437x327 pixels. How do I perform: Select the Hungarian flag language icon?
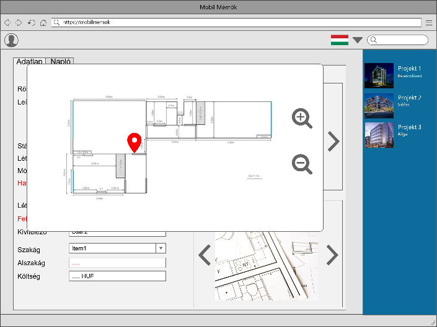tap(339, 40)
